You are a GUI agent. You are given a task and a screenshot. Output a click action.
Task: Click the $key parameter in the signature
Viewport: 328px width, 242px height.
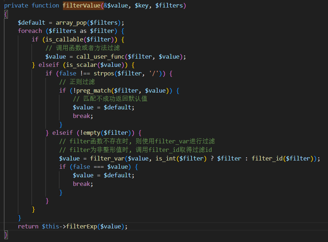click(x=141, y=5)
